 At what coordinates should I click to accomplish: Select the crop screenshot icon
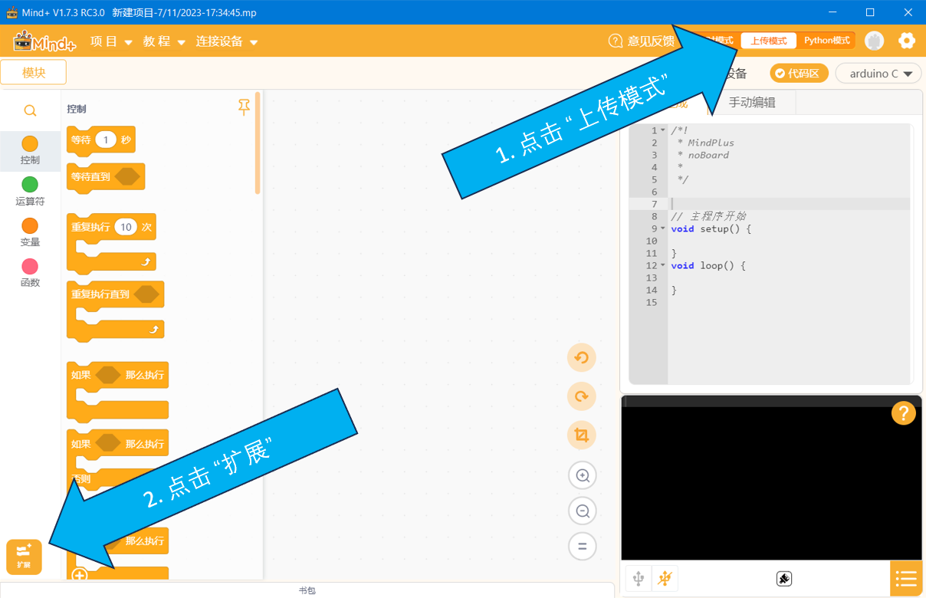(x=582, y=435)
